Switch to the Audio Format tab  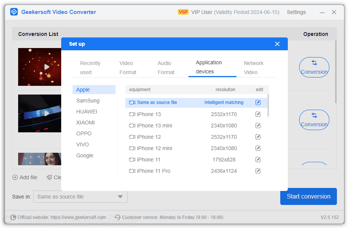pos(166,68)
